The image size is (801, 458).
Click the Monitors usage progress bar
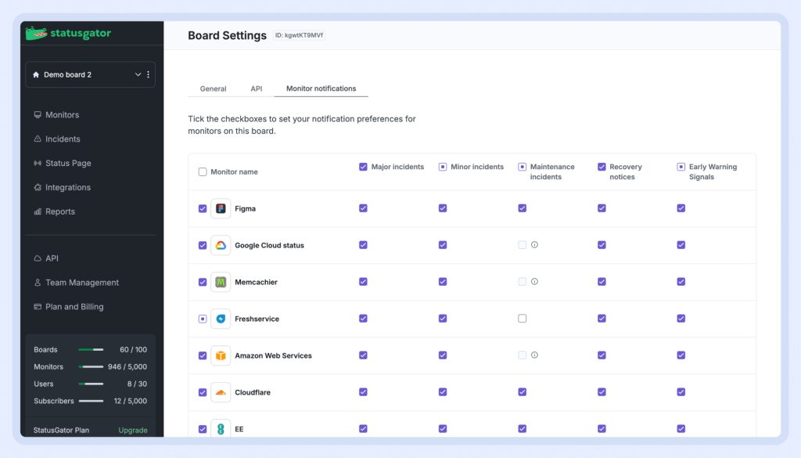(x=91, y=367)
